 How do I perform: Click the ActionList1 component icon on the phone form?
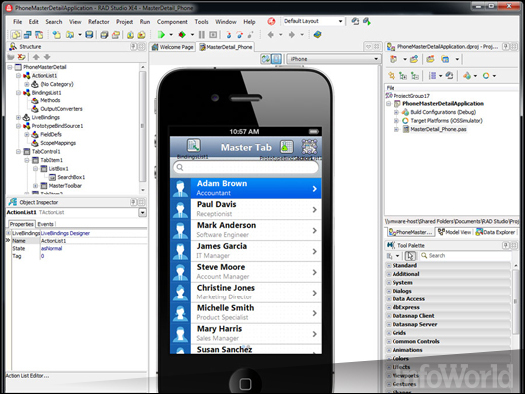tap(309, 146)
